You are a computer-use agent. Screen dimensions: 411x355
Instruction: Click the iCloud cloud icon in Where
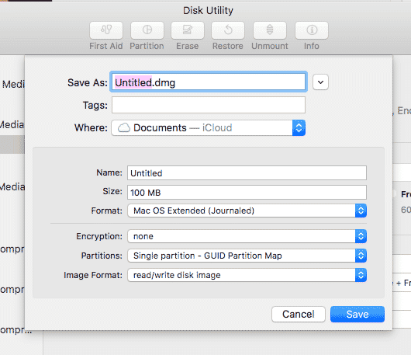tap(124, 128)
